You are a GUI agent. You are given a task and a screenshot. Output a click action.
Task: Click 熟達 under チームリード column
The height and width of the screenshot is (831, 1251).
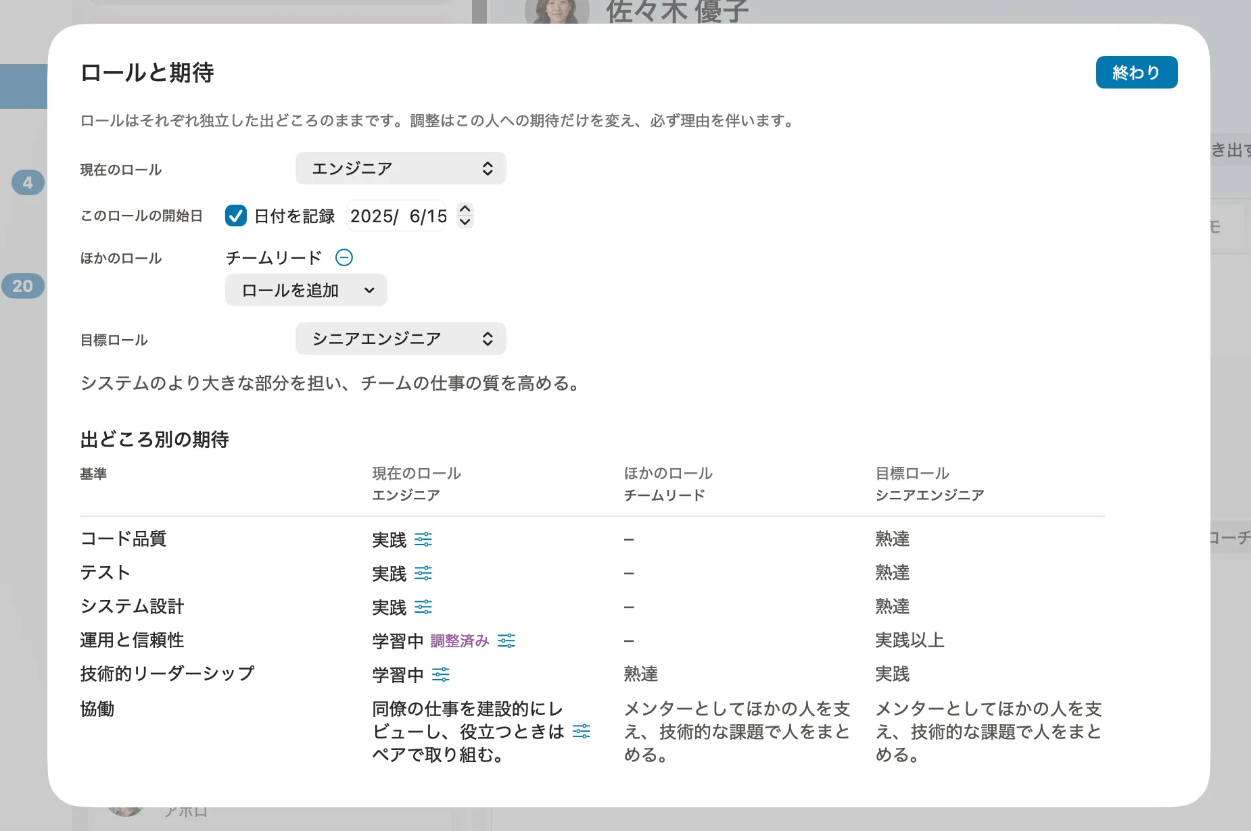click(640, 674)
